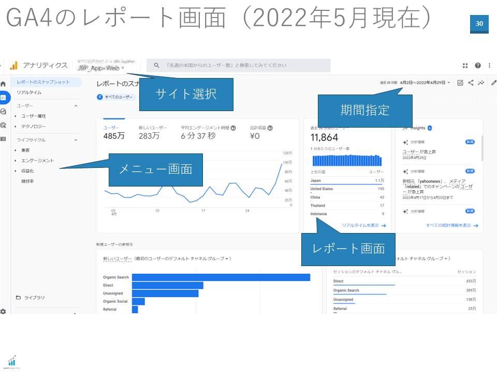Open the Explore icon in left rail
The width and height of the screenshot is (497, 372).
coord(3,112)
